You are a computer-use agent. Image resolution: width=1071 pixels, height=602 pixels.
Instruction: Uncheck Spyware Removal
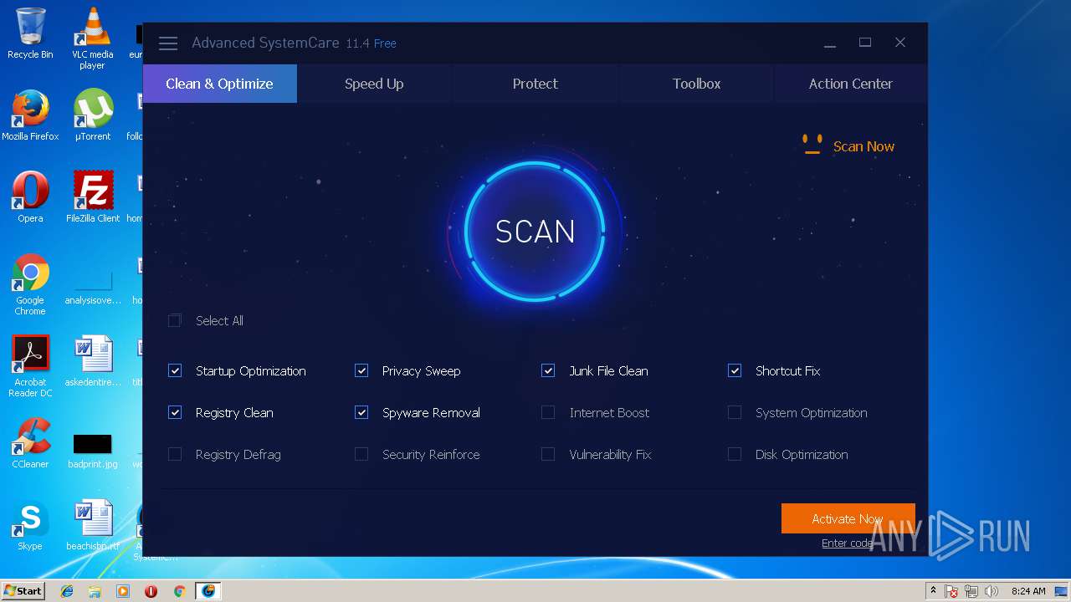pos(361,412)
